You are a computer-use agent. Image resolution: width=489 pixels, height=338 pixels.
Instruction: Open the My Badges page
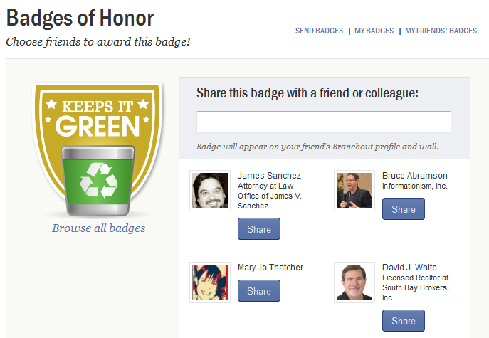(x=374, y=31)
